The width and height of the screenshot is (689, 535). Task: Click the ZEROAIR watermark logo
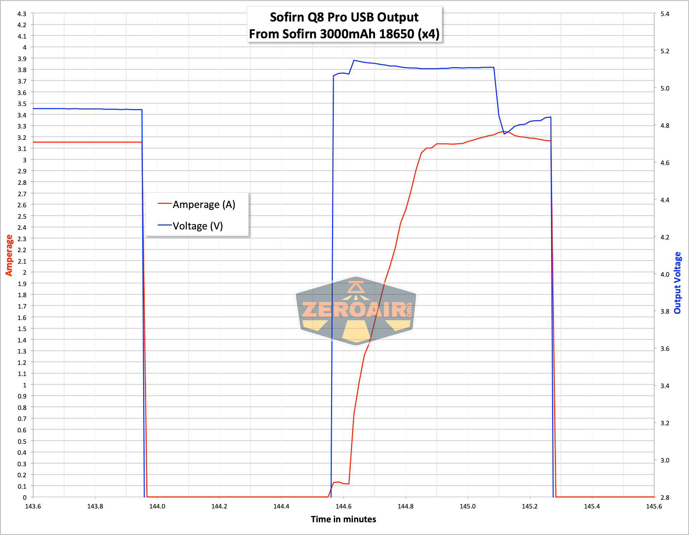(x=356, y=310)
